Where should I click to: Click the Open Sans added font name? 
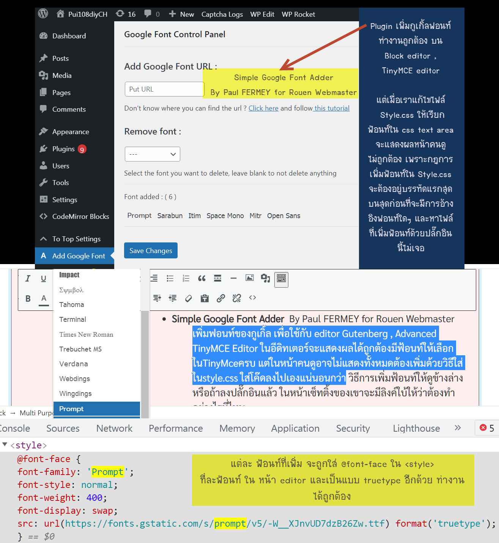pyautogui.click(x=283, y=215)
